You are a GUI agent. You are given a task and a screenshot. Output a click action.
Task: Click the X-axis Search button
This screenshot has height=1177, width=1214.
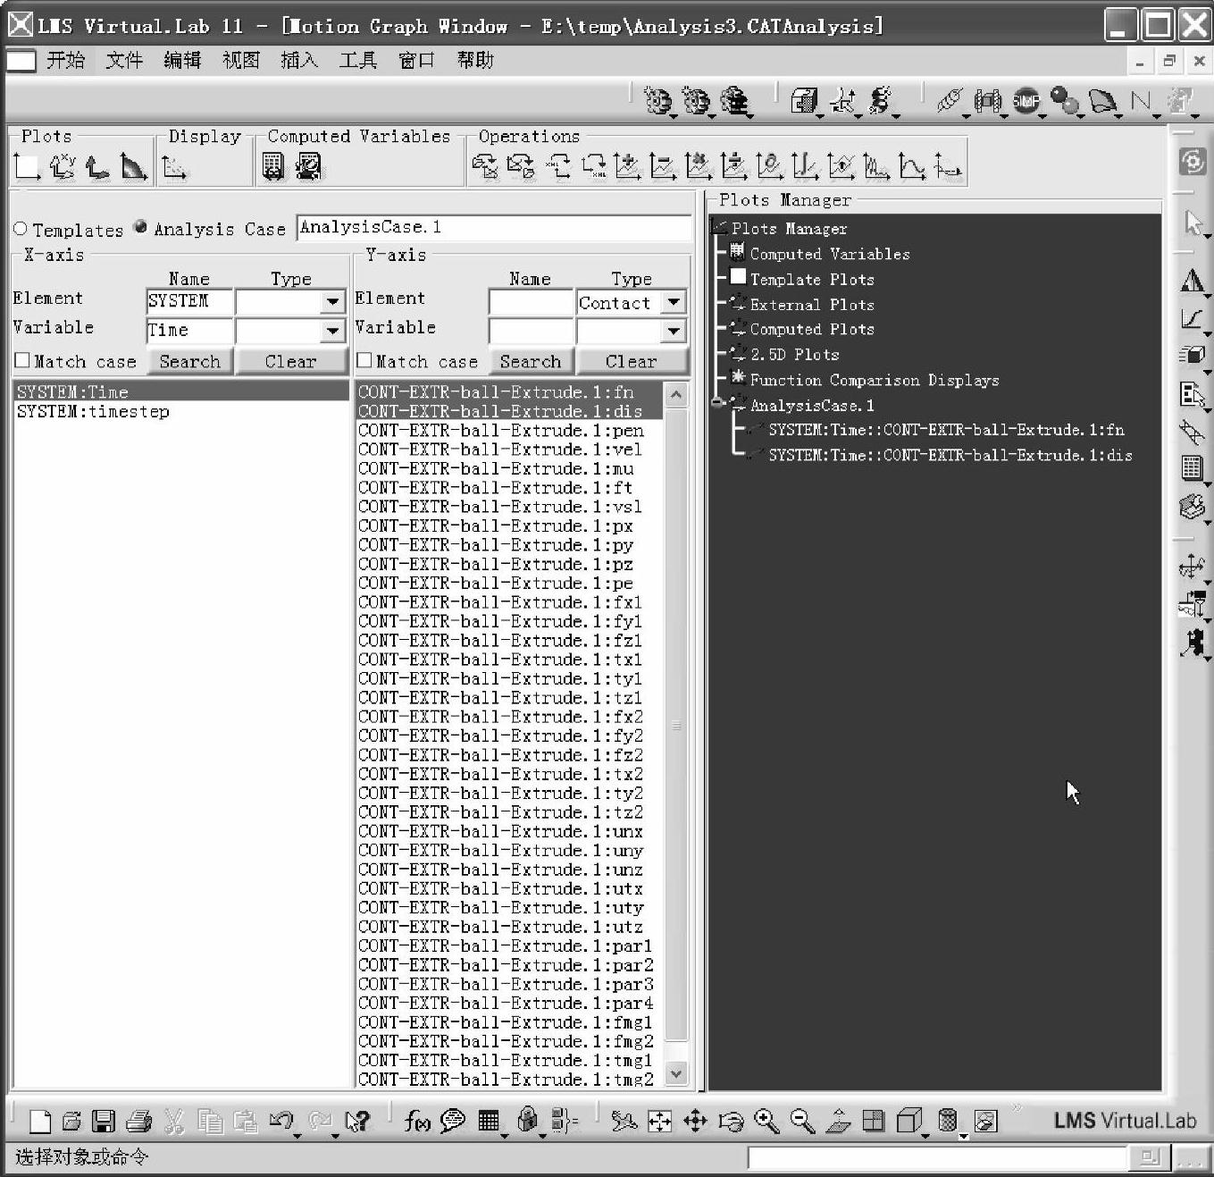[189, 361]
